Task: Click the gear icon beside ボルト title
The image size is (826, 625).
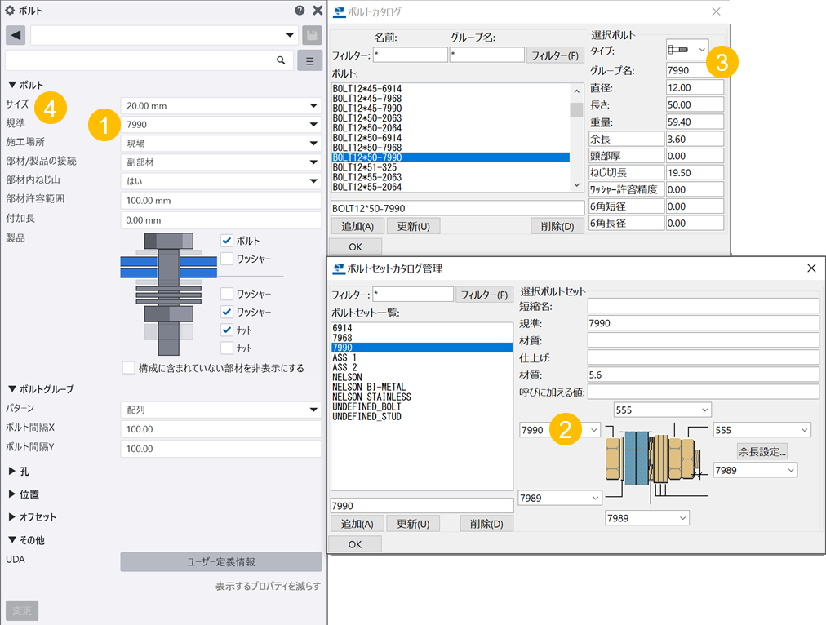Action: (10, 11)
